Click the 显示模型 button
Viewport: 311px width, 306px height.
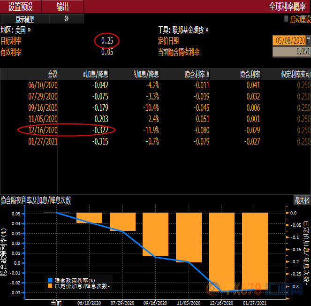(x=24, y=19)
